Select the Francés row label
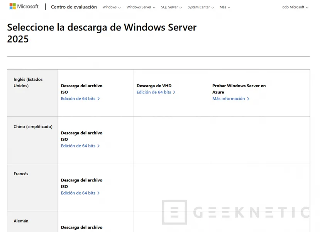Viewport: 320px width, 232px height. tap(21, 174)
